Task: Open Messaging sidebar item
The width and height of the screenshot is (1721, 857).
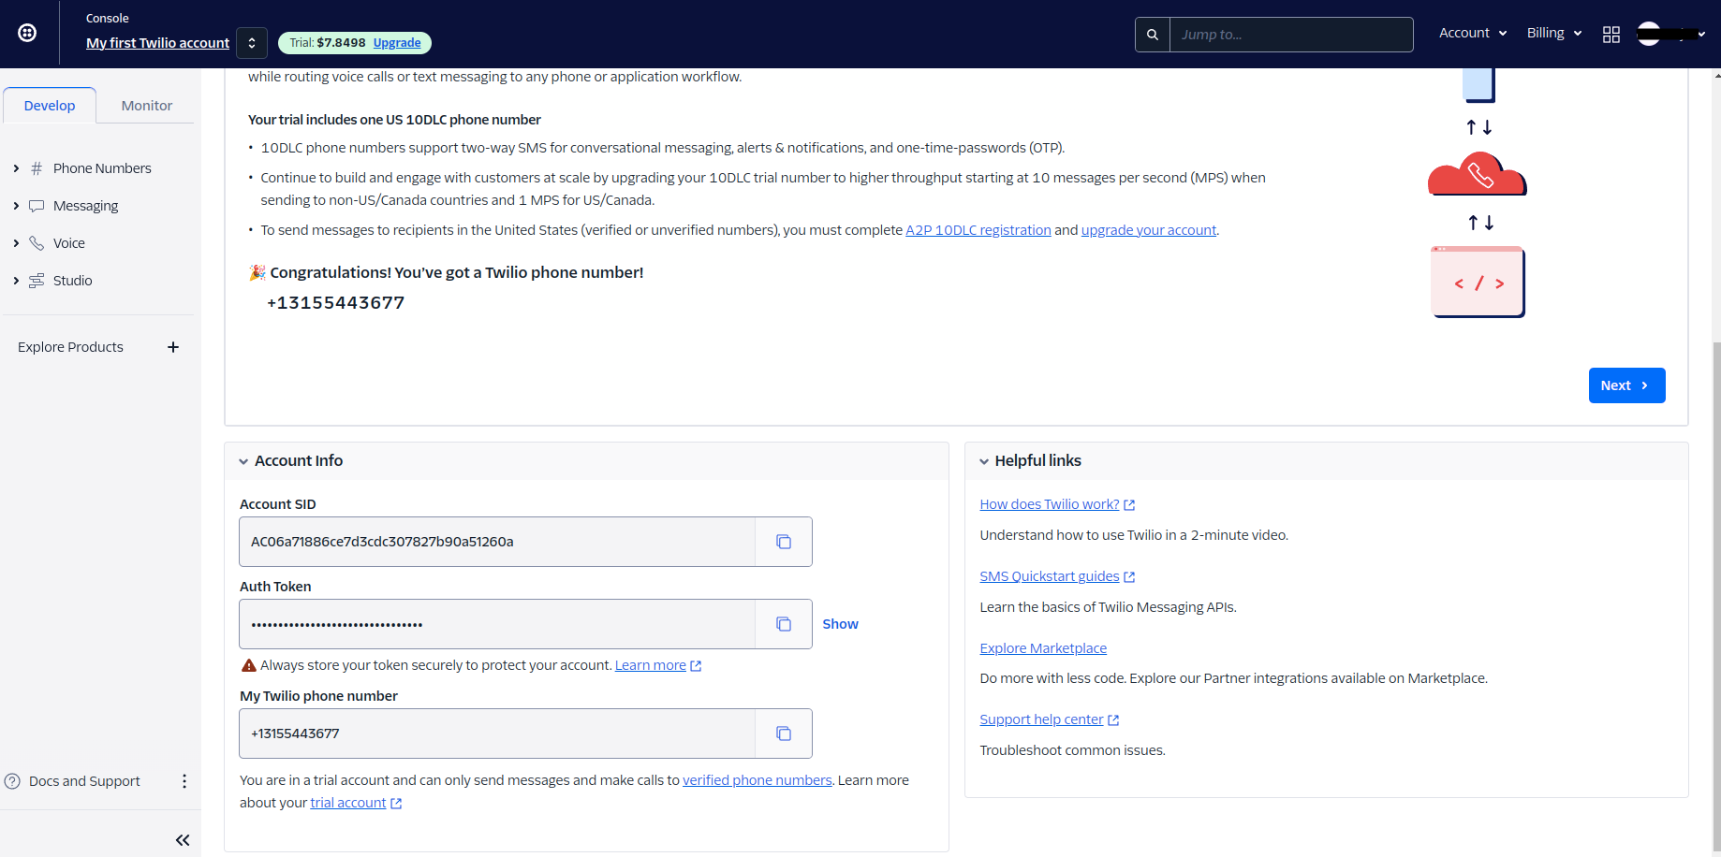Action: tap(86, 206)
